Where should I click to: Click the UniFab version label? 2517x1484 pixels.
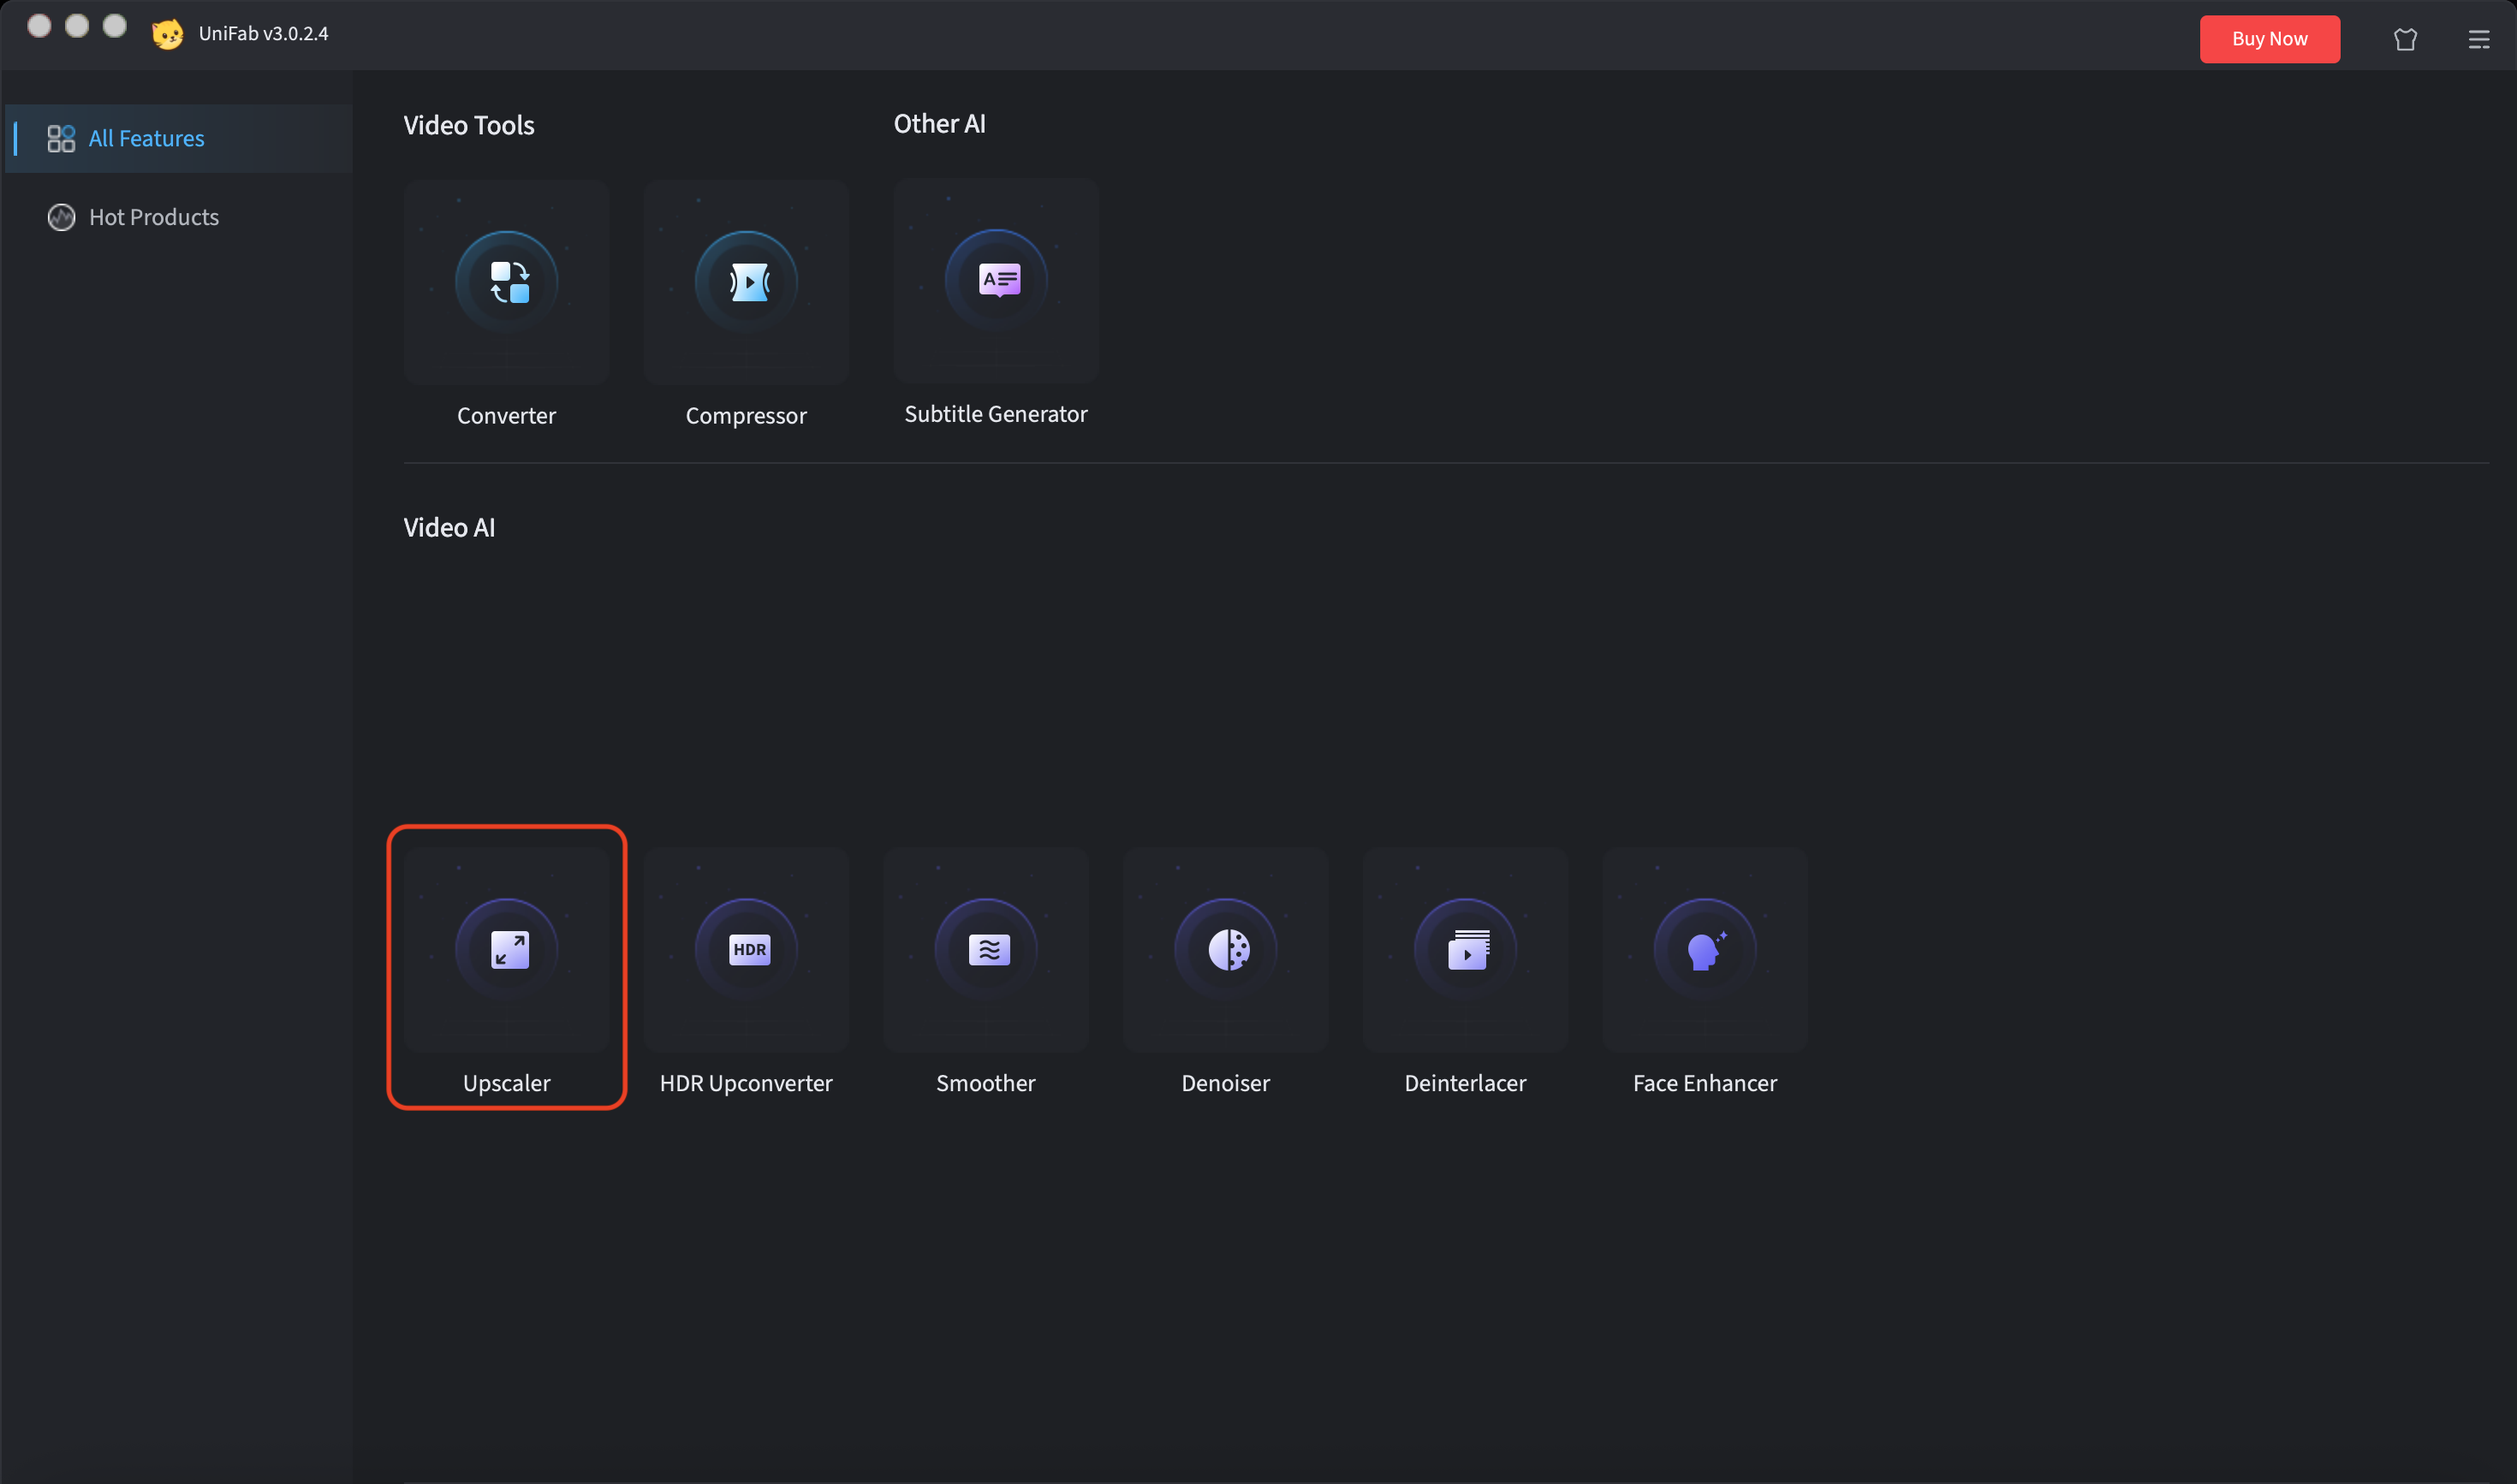pyautogui.click(x=263, y=33)
